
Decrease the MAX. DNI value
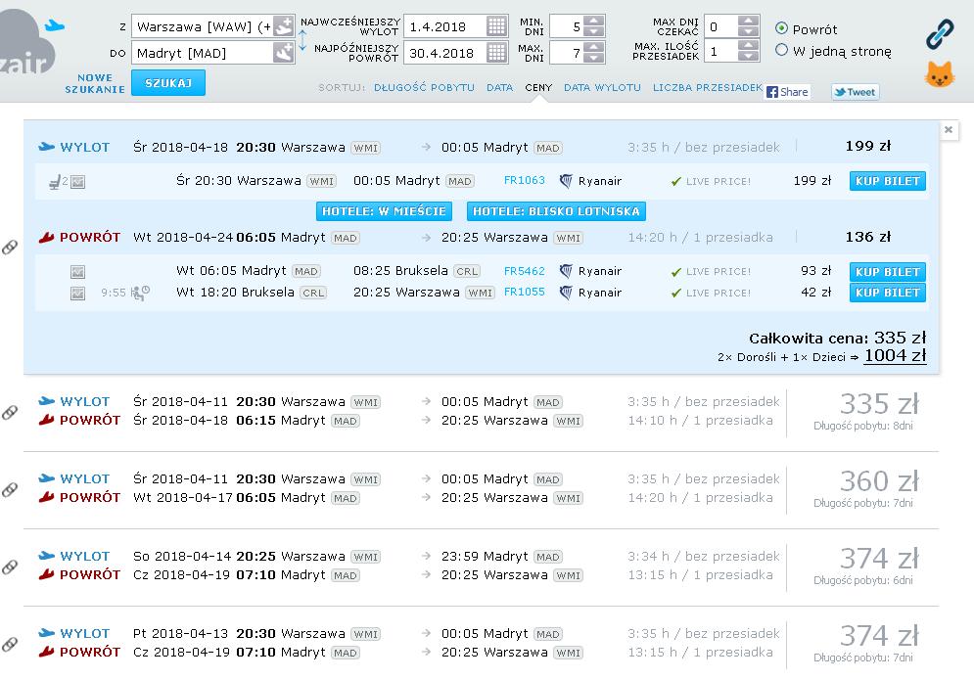(x=594, y=58)
